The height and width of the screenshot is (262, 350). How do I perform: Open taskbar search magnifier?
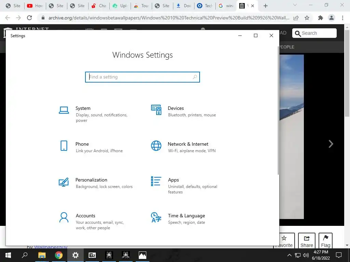tap(25, 255)
